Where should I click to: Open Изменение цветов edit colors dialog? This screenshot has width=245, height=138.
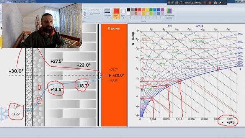(x=169, y=13)
